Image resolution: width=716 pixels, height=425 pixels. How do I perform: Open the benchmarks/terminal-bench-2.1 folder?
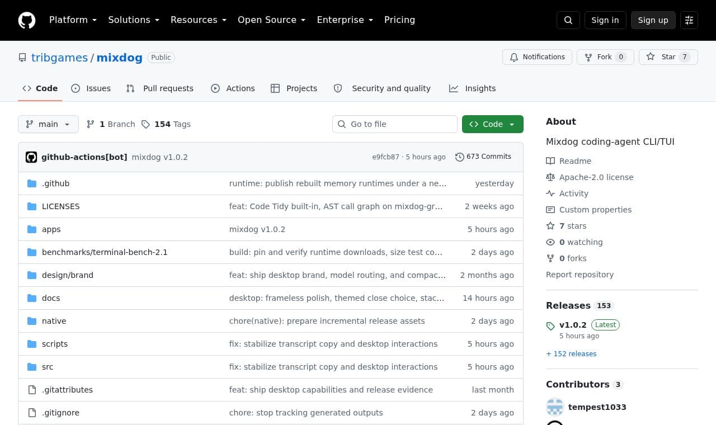point(105,252)
